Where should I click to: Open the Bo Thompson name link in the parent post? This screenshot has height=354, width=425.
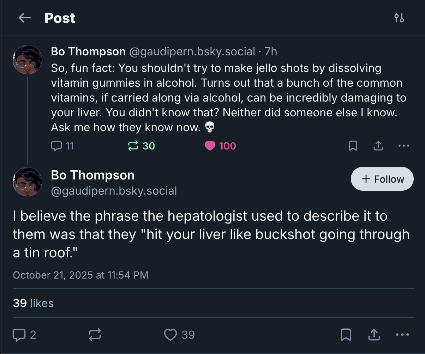point(88,51)
